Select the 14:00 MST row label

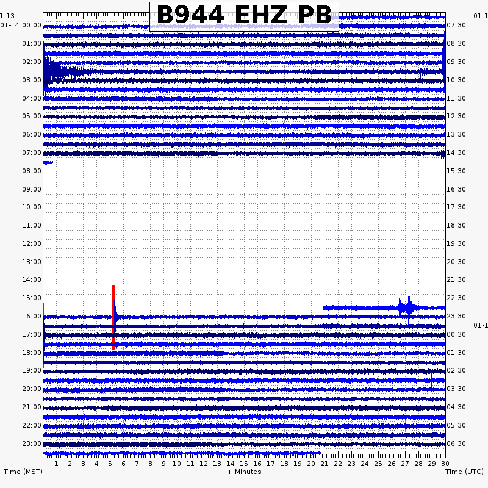click(32, 279)
